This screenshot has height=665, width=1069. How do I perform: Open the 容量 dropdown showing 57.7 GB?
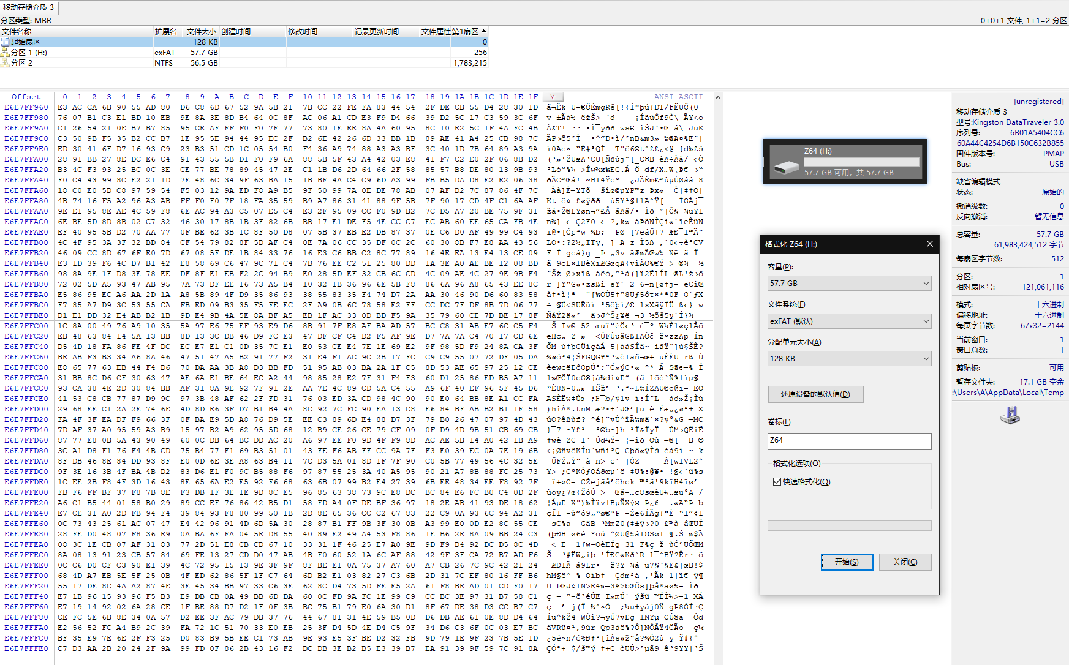click(x=849, y=283)
